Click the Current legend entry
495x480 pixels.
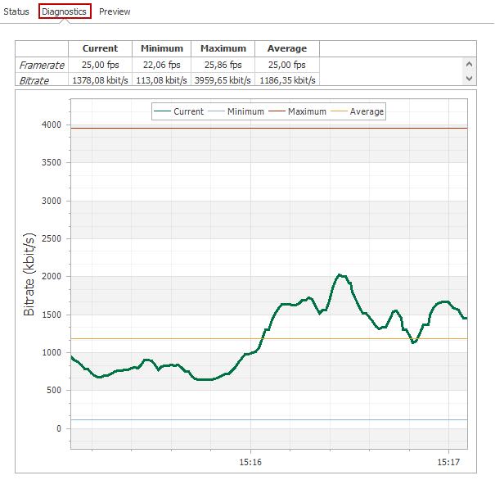coord(179,111)
